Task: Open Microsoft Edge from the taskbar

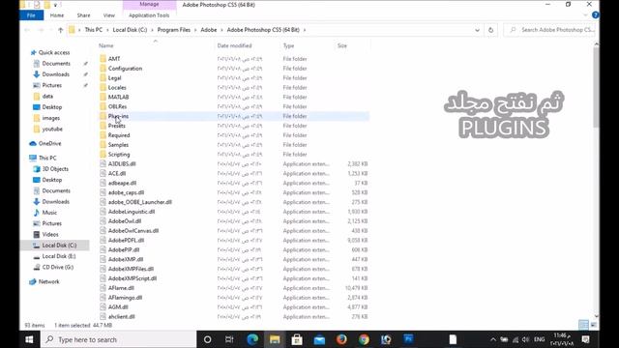Action: pos(252,339)
